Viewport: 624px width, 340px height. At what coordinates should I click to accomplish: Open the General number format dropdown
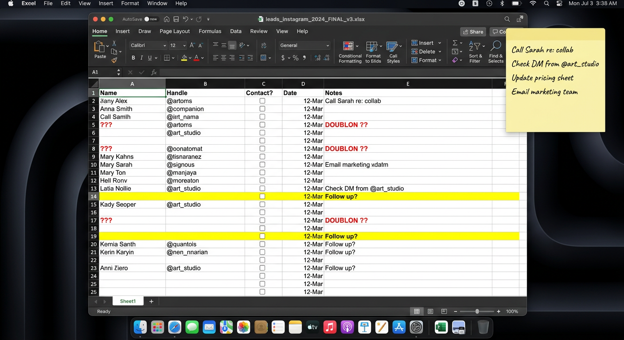[328, 46]
